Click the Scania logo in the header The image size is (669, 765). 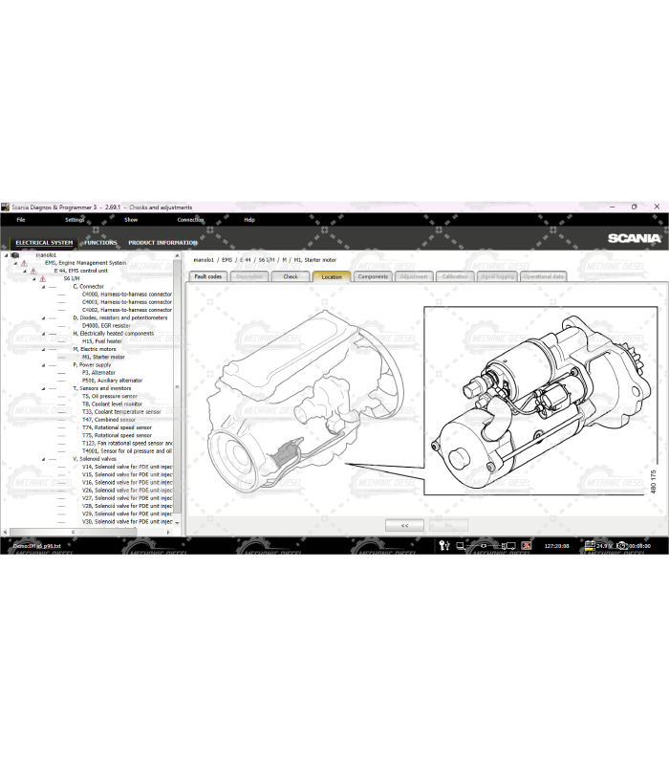(633, 238)
